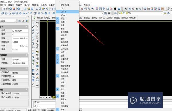The image size is (172, 111).
Task: Uncheck the 标准 toolbar entry
Action: click(x=67, y=22)
